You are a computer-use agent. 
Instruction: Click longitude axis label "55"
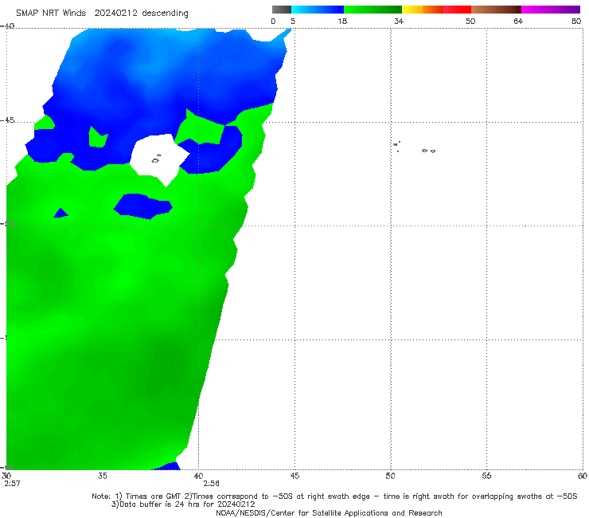pos(486,476)
